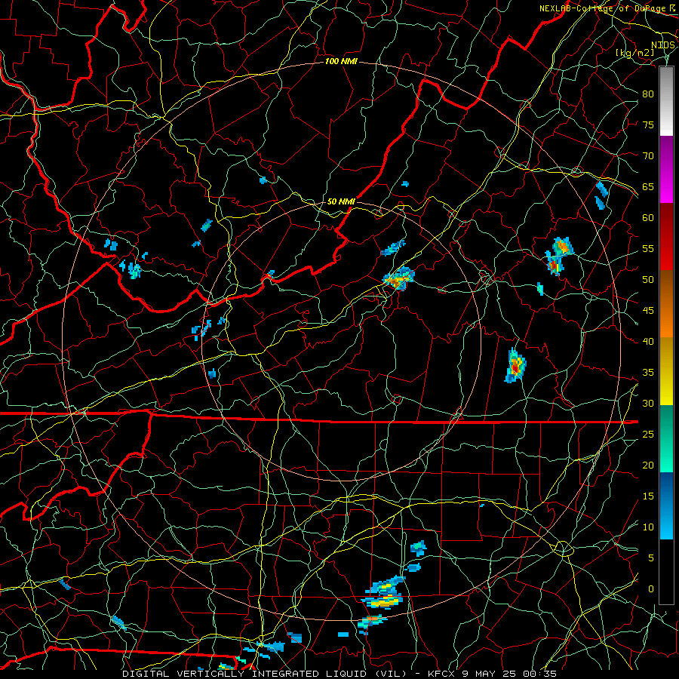The width and height of the screenshot is (679, 679).
Task: Click the NIDS label above the scale
Action: click(663, 45)
